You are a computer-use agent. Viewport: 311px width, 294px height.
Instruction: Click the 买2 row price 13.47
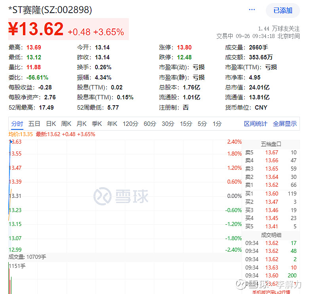tap(272, 202)
